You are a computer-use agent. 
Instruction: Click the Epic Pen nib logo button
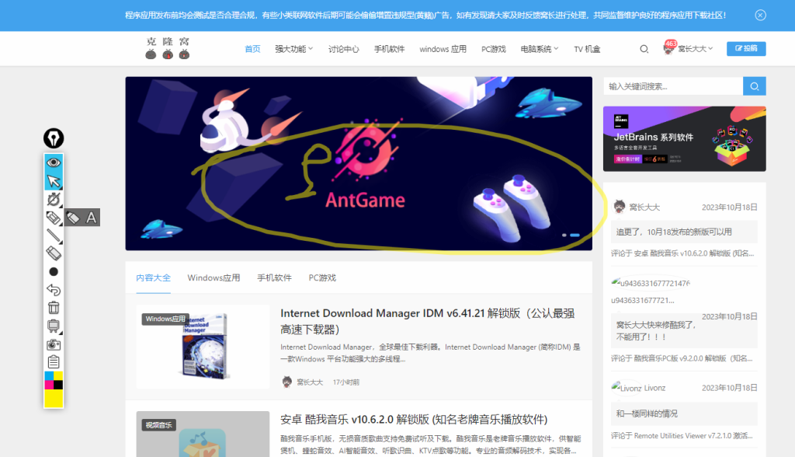(x=54, y=138)
